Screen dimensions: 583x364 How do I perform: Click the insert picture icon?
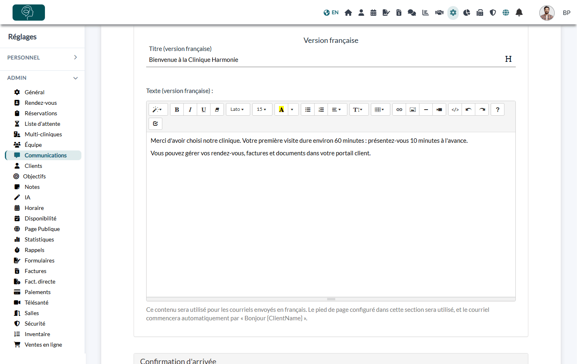click(x=413, y=110)
